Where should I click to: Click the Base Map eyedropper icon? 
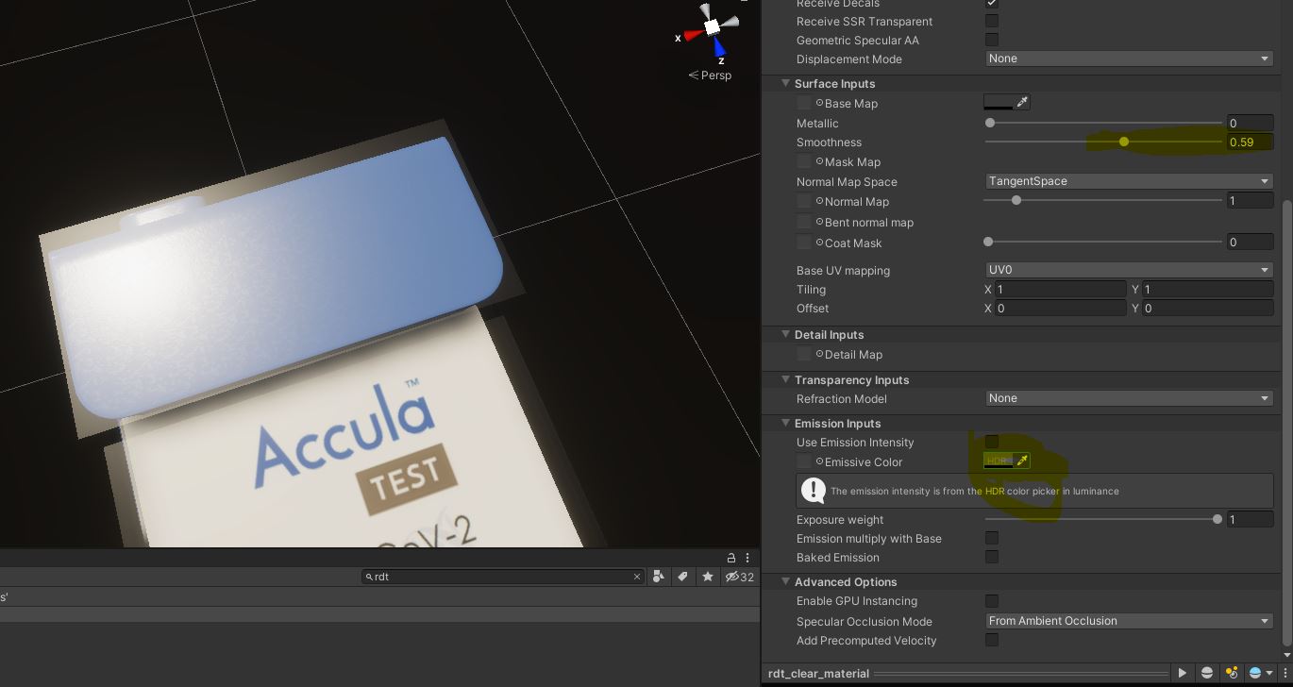click(x=1023, y=101)
